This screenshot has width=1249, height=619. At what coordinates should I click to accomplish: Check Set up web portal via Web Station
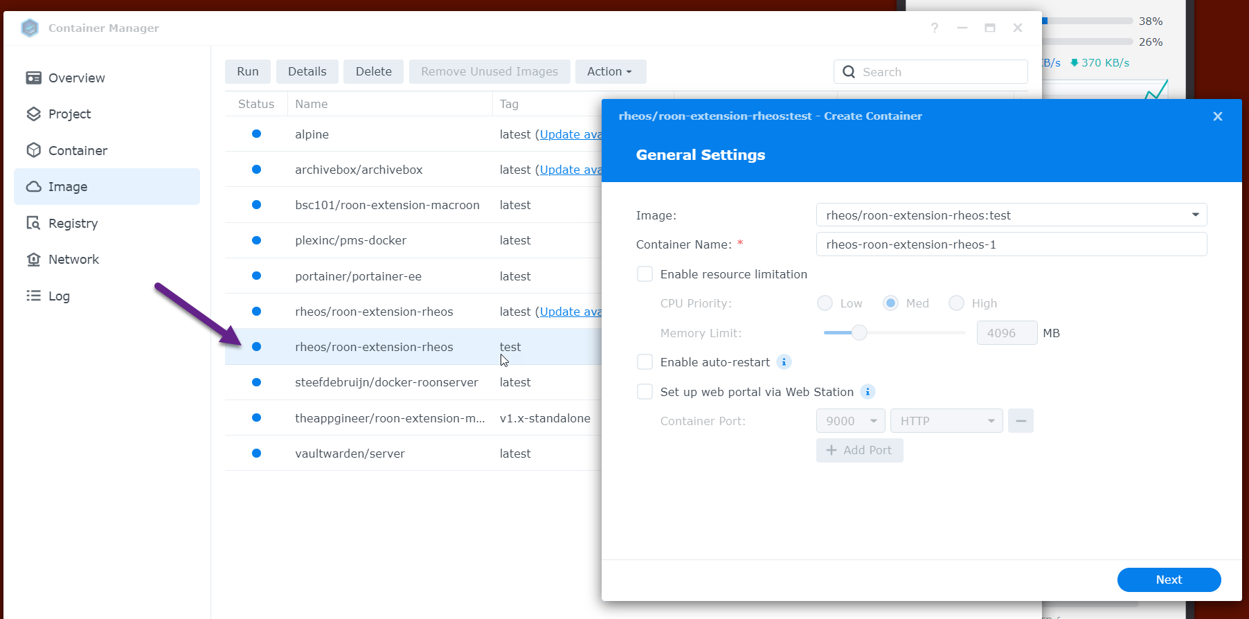click(645, 392)
